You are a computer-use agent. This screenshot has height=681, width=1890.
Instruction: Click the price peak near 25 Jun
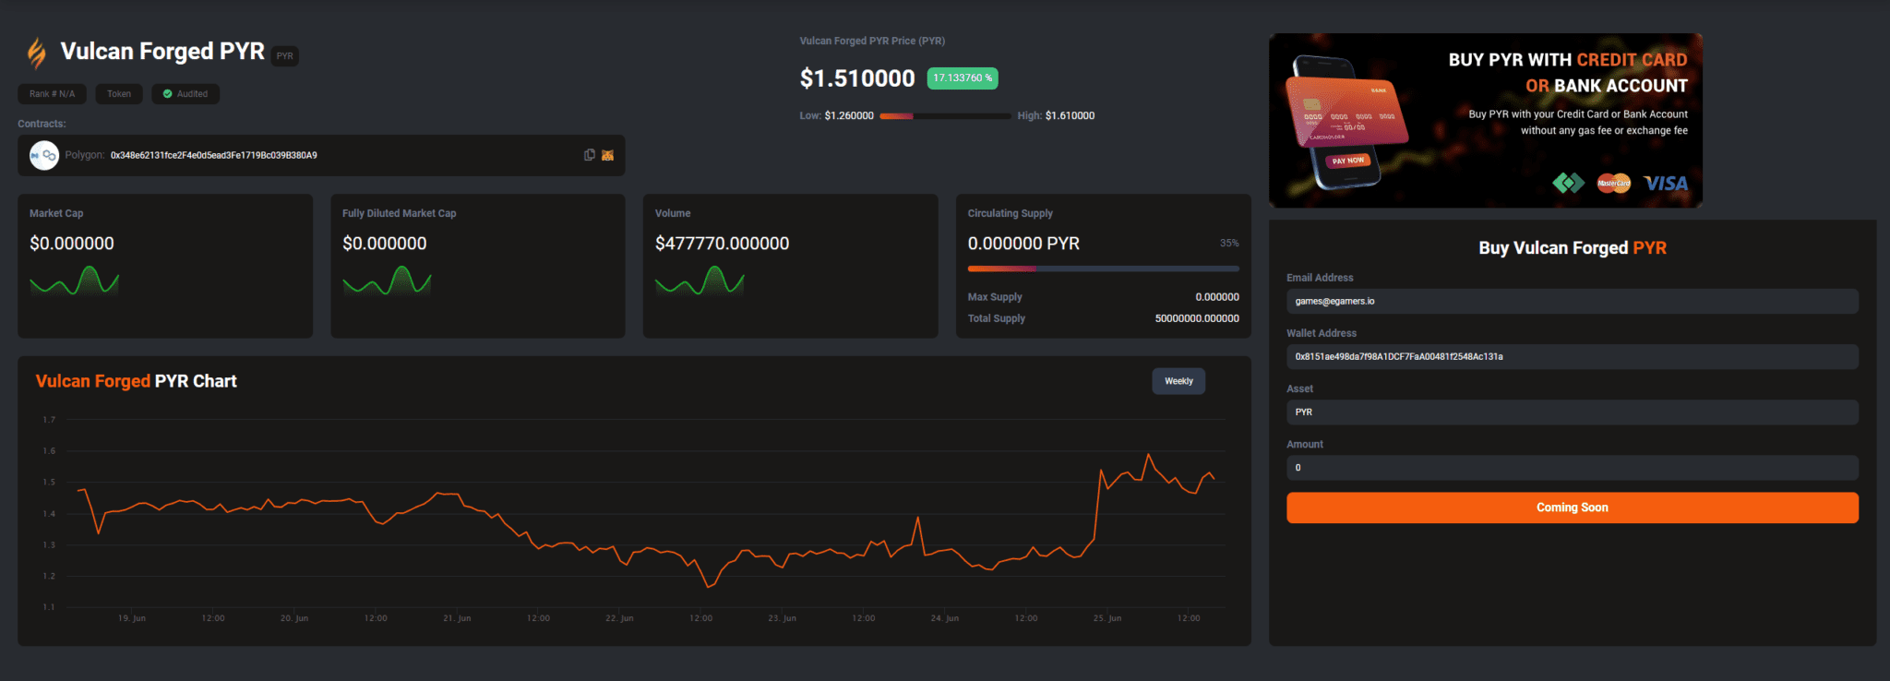coord(1148,455)
